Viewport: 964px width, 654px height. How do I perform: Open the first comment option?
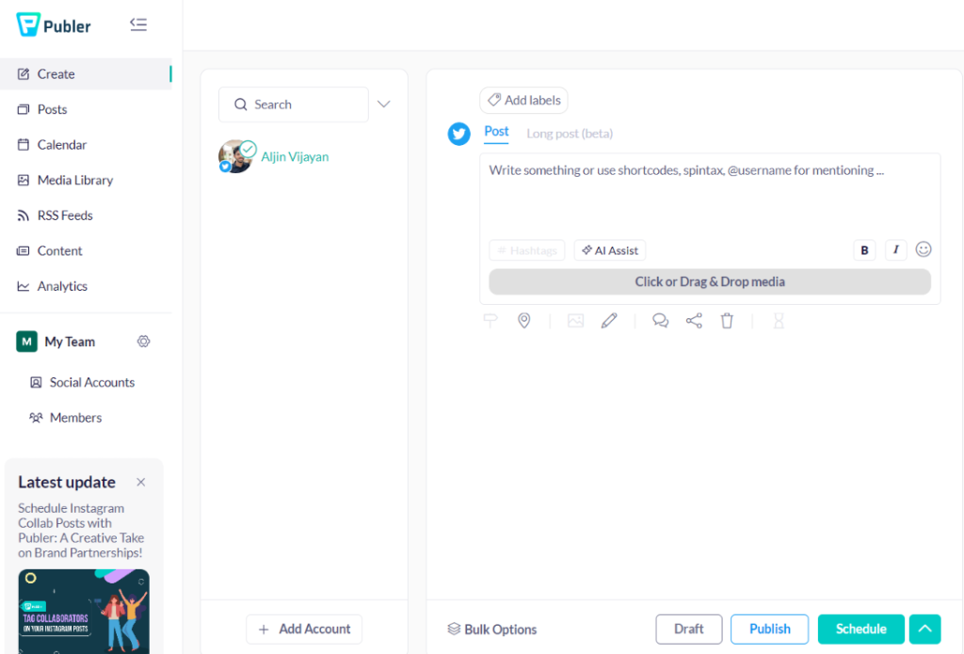pos(660,321)
